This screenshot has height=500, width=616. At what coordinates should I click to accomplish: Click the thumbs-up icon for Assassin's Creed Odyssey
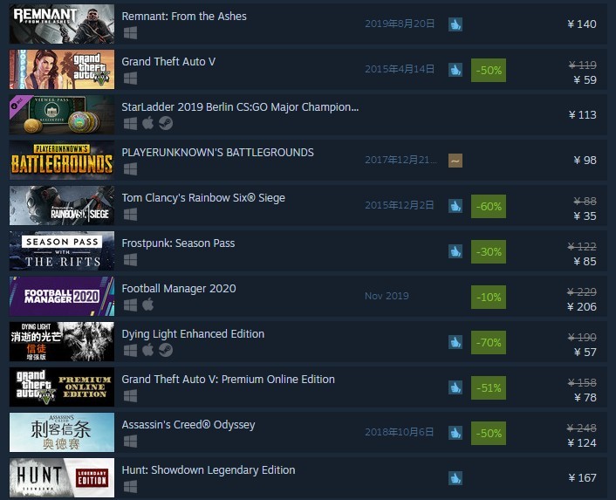click(455, 433)
